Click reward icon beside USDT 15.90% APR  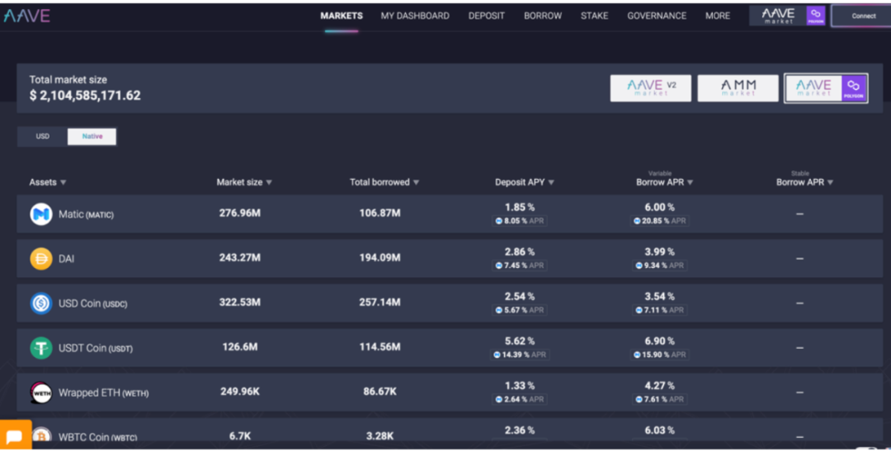637,355
